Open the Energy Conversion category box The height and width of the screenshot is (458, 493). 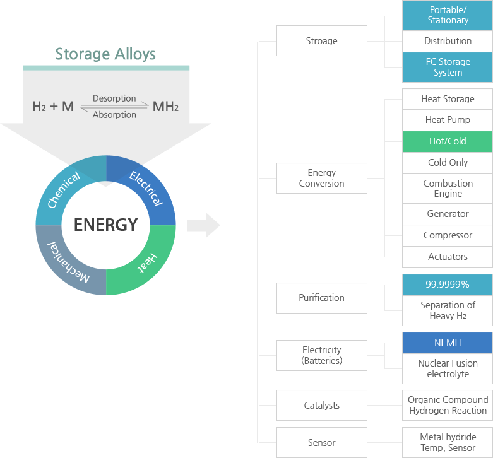click(x=322, y=178)
